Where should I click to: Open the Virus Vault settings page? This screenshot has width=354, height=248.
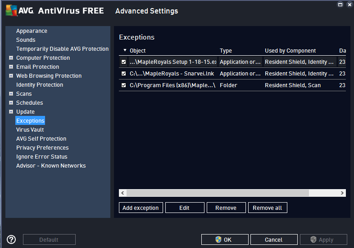[30, 130]
